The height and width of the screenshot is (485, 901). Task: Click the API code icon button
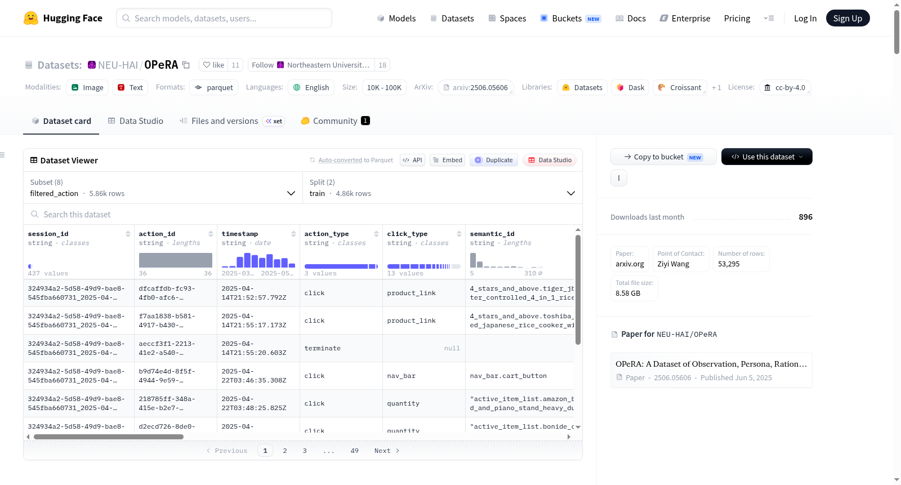[412, 160]
